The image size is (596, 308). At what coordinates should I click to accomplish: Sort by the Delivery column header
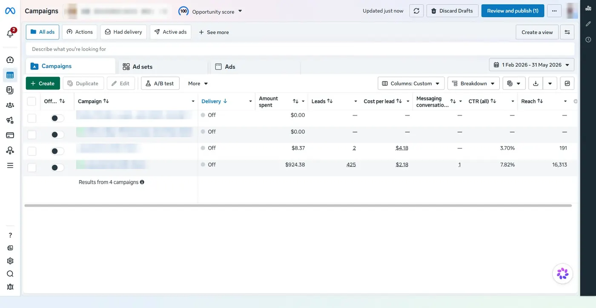(x=215, y=101)
